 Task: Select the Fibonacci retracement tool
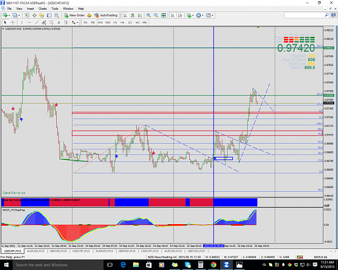tap(51, 22)
